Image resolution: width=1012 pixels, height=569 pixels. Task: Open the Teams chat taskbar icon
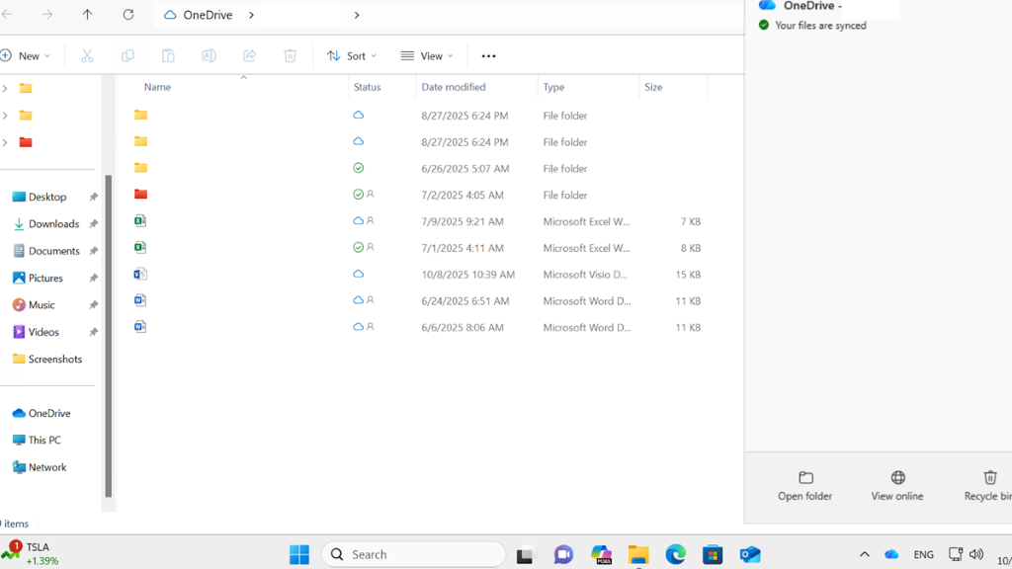(x=563, y=554)
